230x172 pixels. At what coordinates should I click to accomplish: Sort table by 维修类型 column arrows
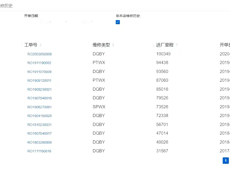(x=113, y=45)
